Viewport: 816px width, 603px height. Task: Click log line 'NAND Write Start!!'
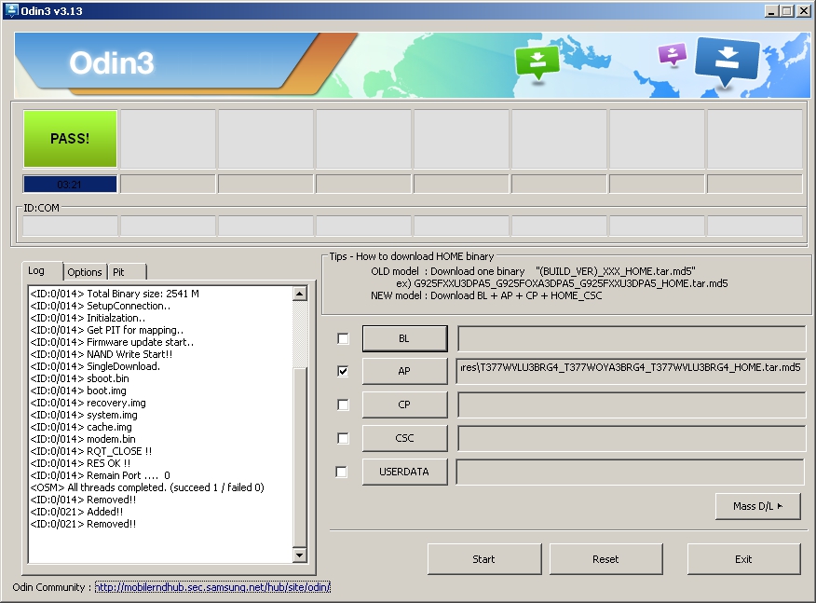point(101,354)
